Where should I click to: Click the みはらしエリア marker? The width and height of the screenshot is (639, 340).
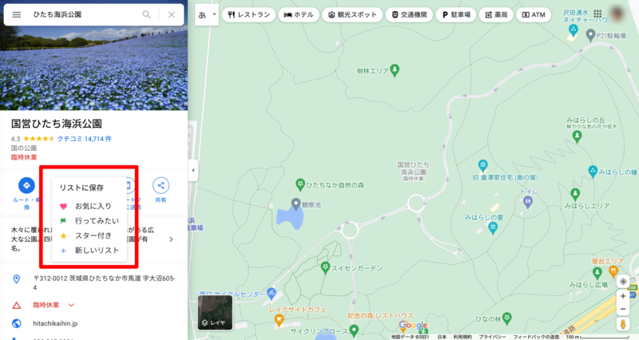pos(575,194)
